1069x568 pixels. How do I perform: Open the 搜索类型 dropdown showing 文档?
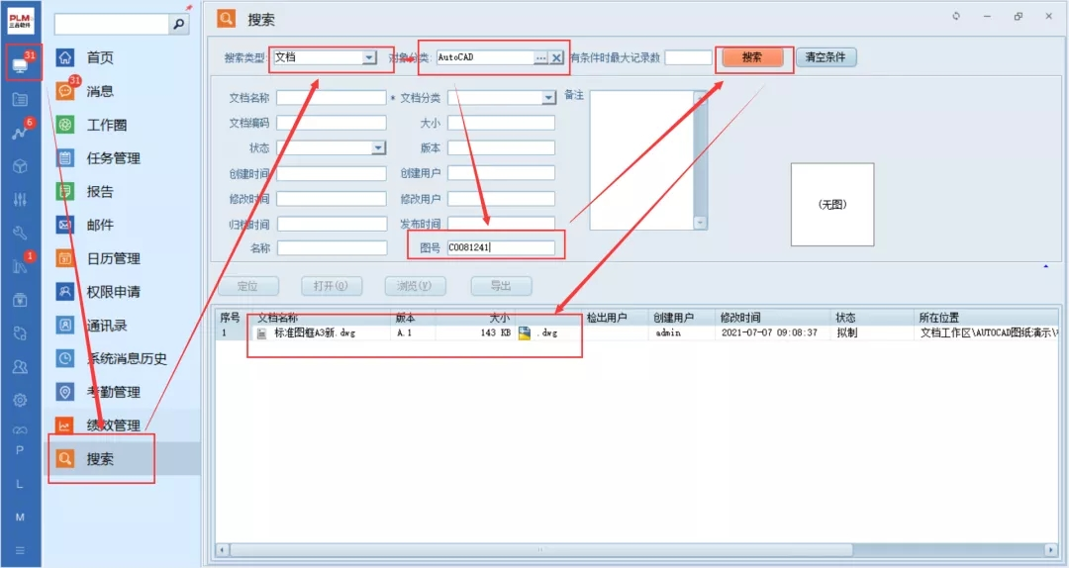point(369,58)
